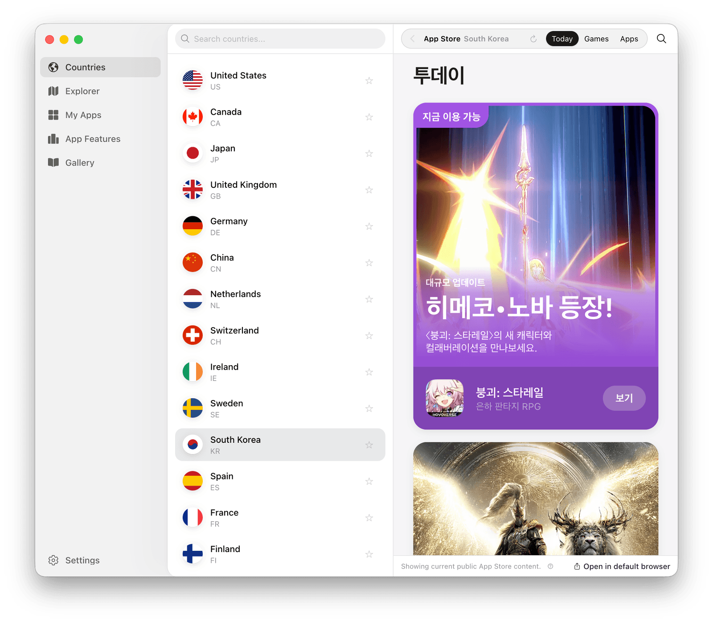Click the App Store search magnifier icon

662,39
